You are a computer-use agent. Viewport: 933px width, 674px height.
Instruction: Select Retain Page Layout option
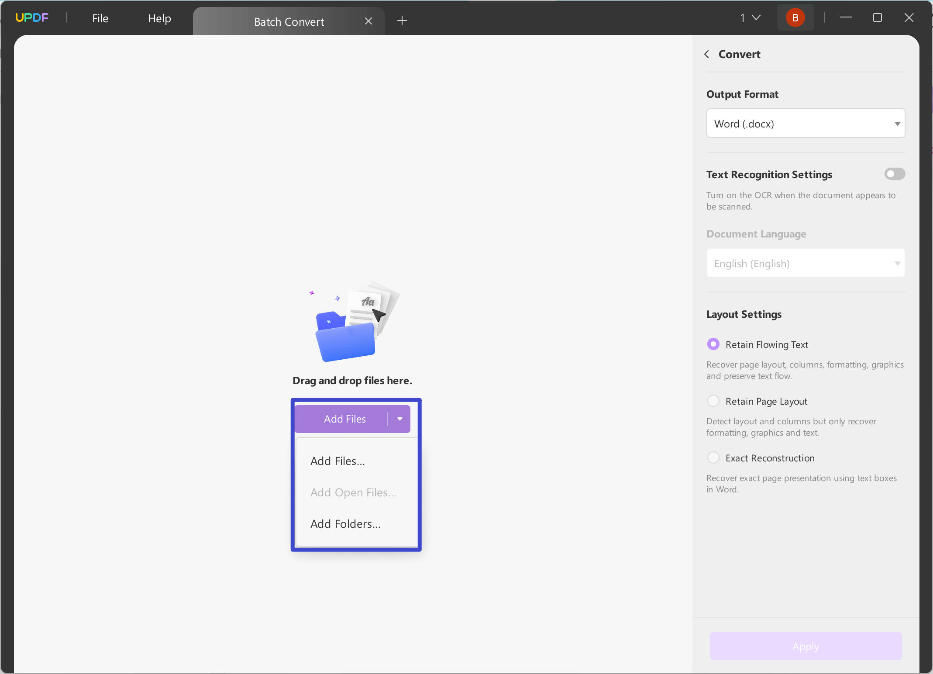[x=713, y=401]
